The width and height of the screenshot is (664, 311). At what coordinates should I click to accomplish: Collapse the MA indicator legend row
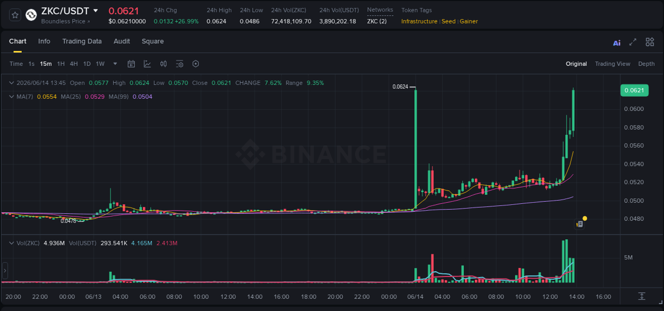[12, 97]
